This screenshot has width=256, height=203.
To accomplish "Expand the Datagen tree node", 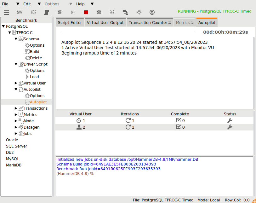I will click(16, 127).
